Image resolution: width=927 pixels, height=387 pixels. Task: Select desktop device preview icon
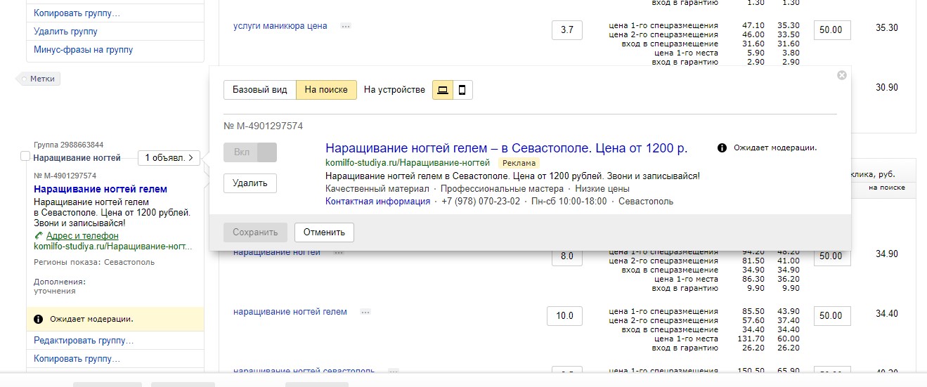[x=442, y=90]
